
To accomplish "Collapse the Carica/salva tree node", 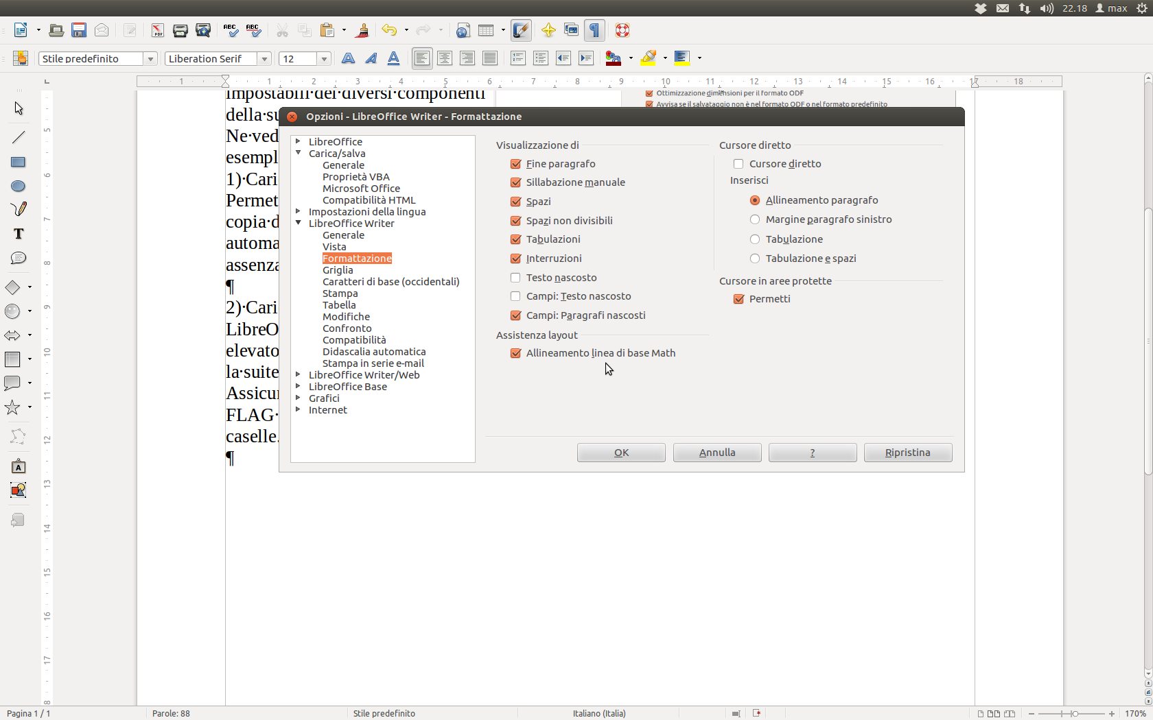I will click(x=298, y=153).
